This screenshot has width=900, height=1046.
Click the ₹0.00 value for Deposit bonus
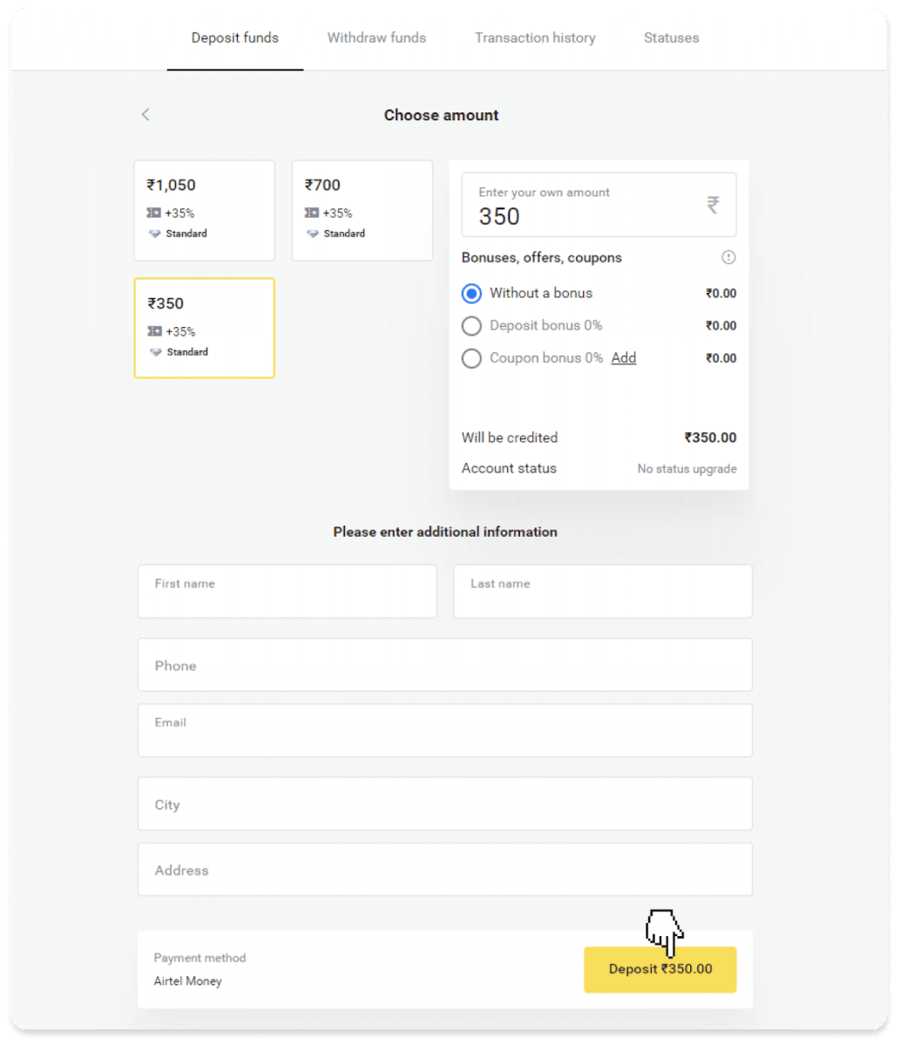pyautogui.click(x=721, y=326)
